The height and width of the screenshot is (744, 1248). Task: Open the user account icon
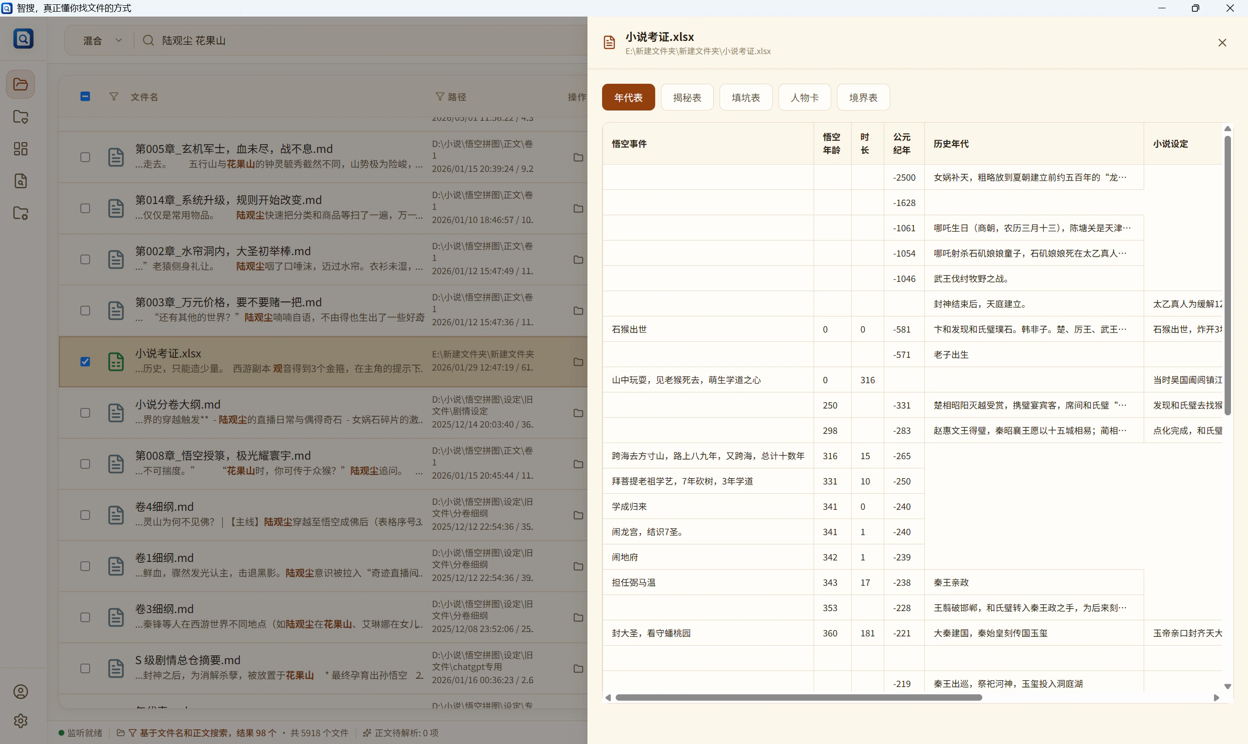(20, 692)
